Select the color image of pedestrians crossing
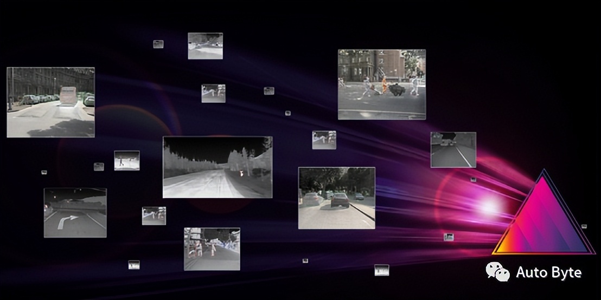Screen dimensions: 601x300 pos(381,84)
